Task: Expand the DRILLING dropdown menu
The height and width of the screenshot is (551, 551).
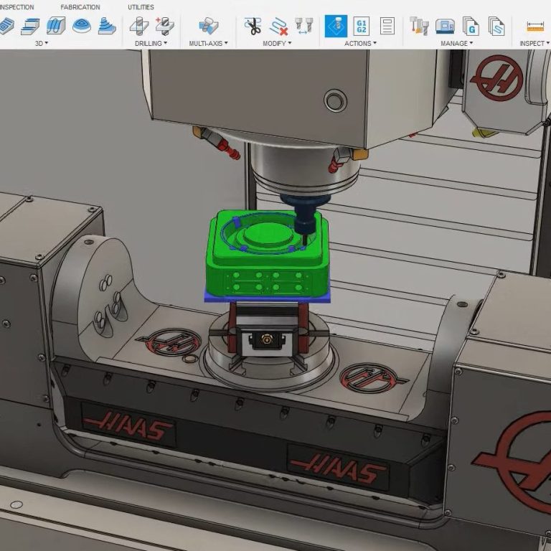Action: (151, 43)
